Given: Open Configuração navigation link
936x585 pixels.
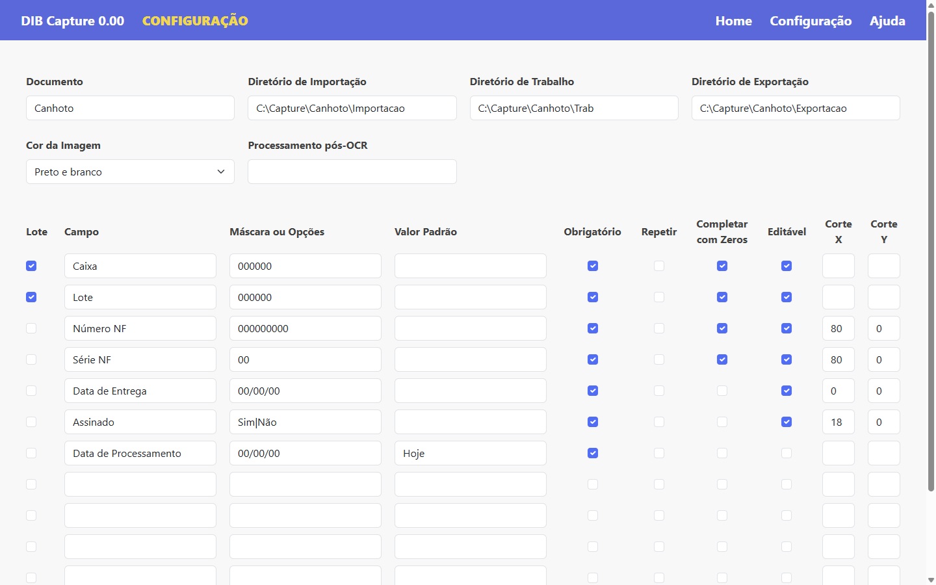Looking at the screenshot, I should click(x=811, y=21).
